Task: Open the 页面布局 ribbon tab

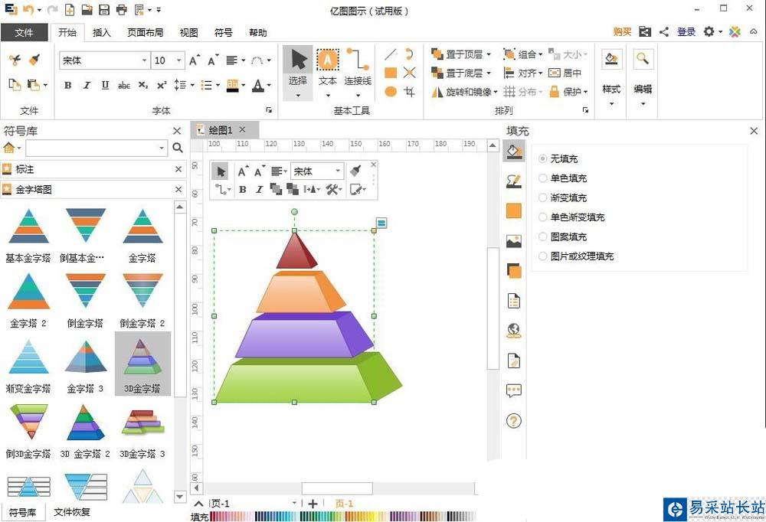Action: [145, 33]
